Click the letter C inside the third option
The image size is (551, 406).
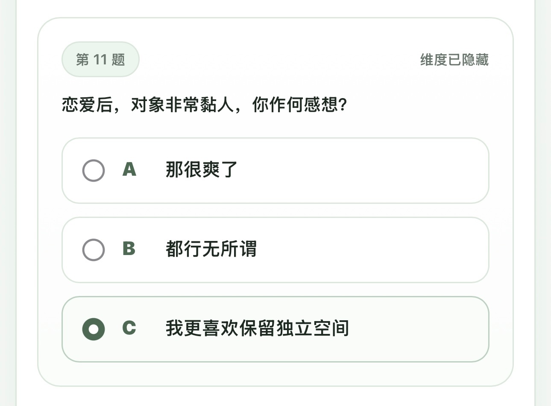pyautogui.click(x=129, y=329)
